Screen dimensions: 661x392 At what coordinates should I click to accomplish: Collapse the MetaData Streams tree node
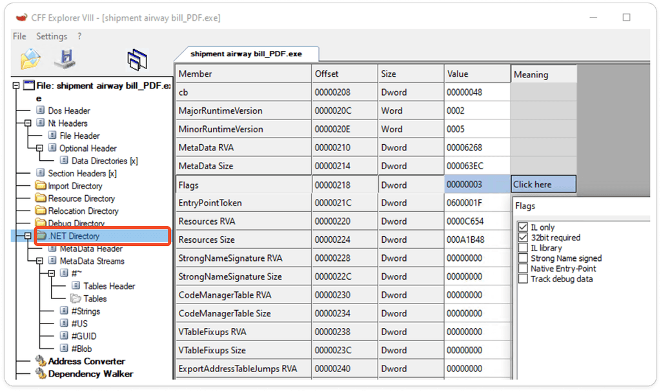click(39, 261)
